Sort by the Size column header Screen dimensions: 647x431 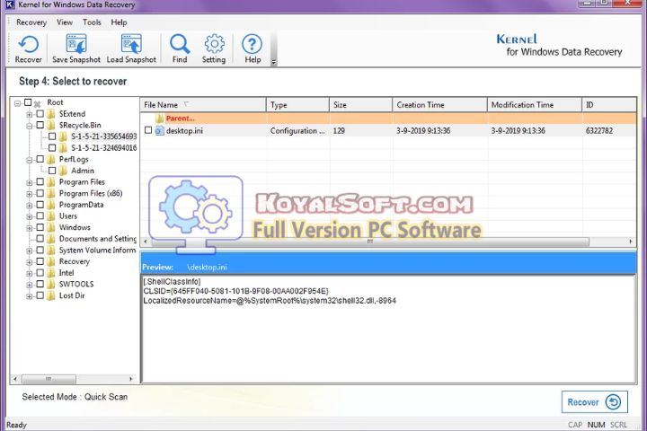click(360, 105)
